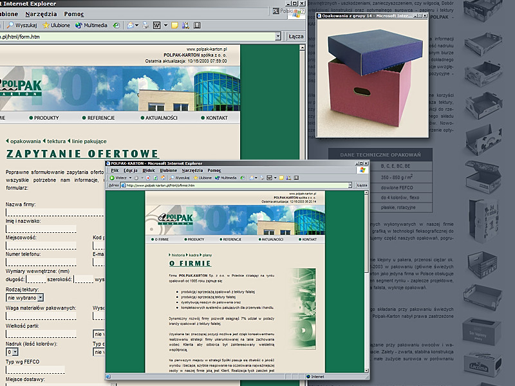This screenshot has width=515, height=386.
Task: Open the Widok menu
Action: (x=149, y=170)
